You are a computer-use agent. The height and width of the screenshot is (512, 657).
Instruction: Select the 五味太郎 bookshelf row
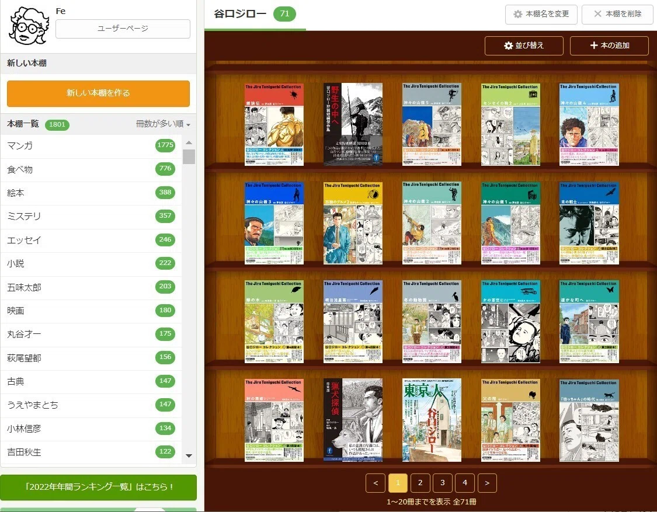91,287
